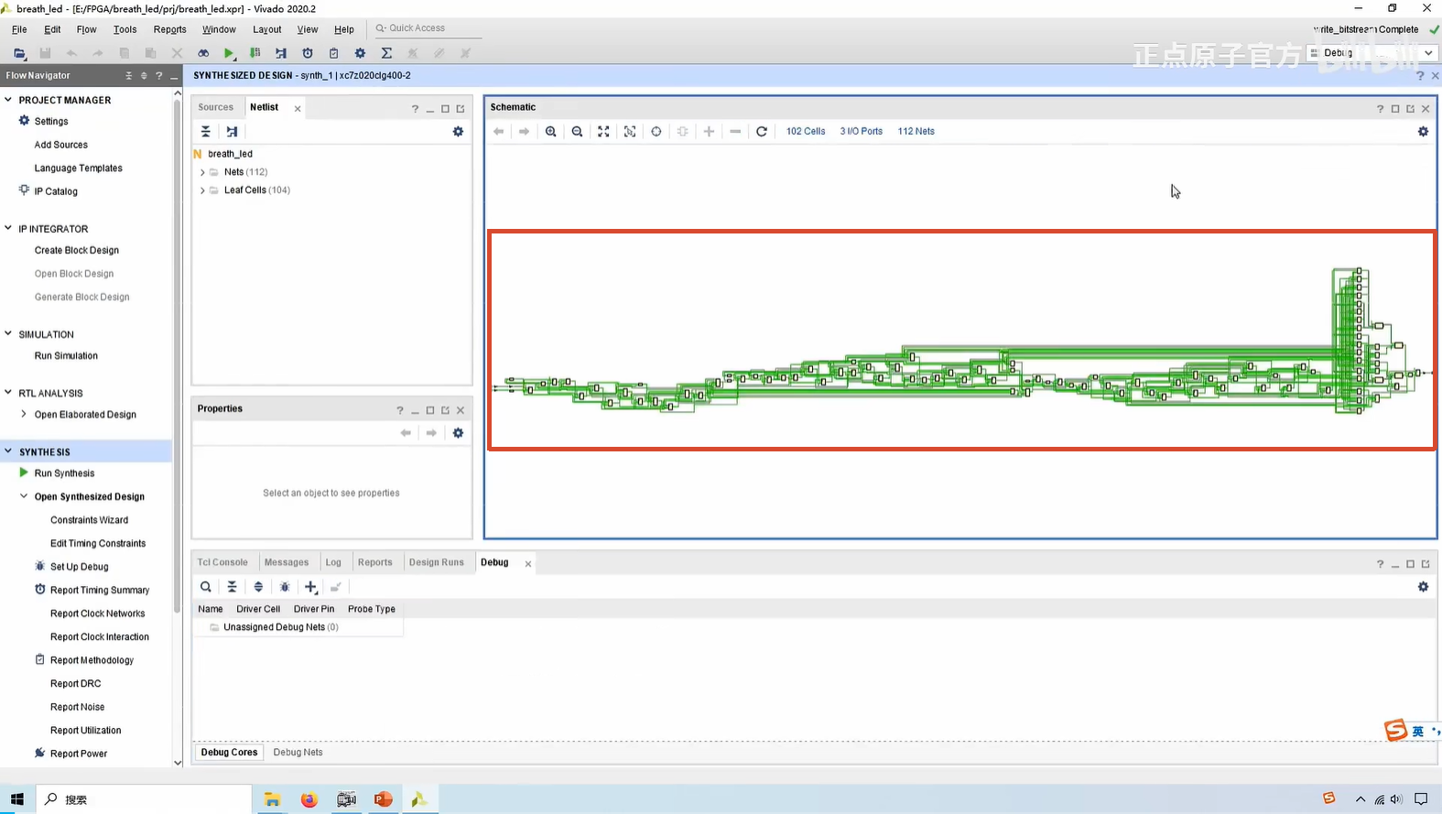Collapse the SIMULATION section
The width and height of the screenshot is (1442, 814).
[8, 334]
